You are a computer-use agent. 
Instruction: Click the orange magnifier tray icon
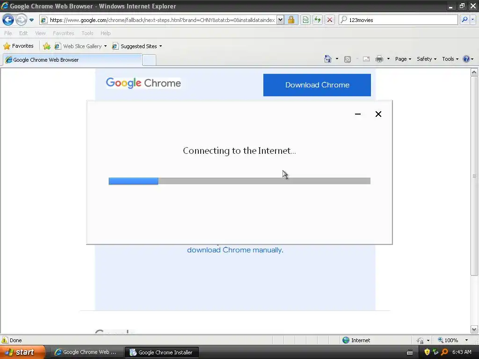coord(444,352)
